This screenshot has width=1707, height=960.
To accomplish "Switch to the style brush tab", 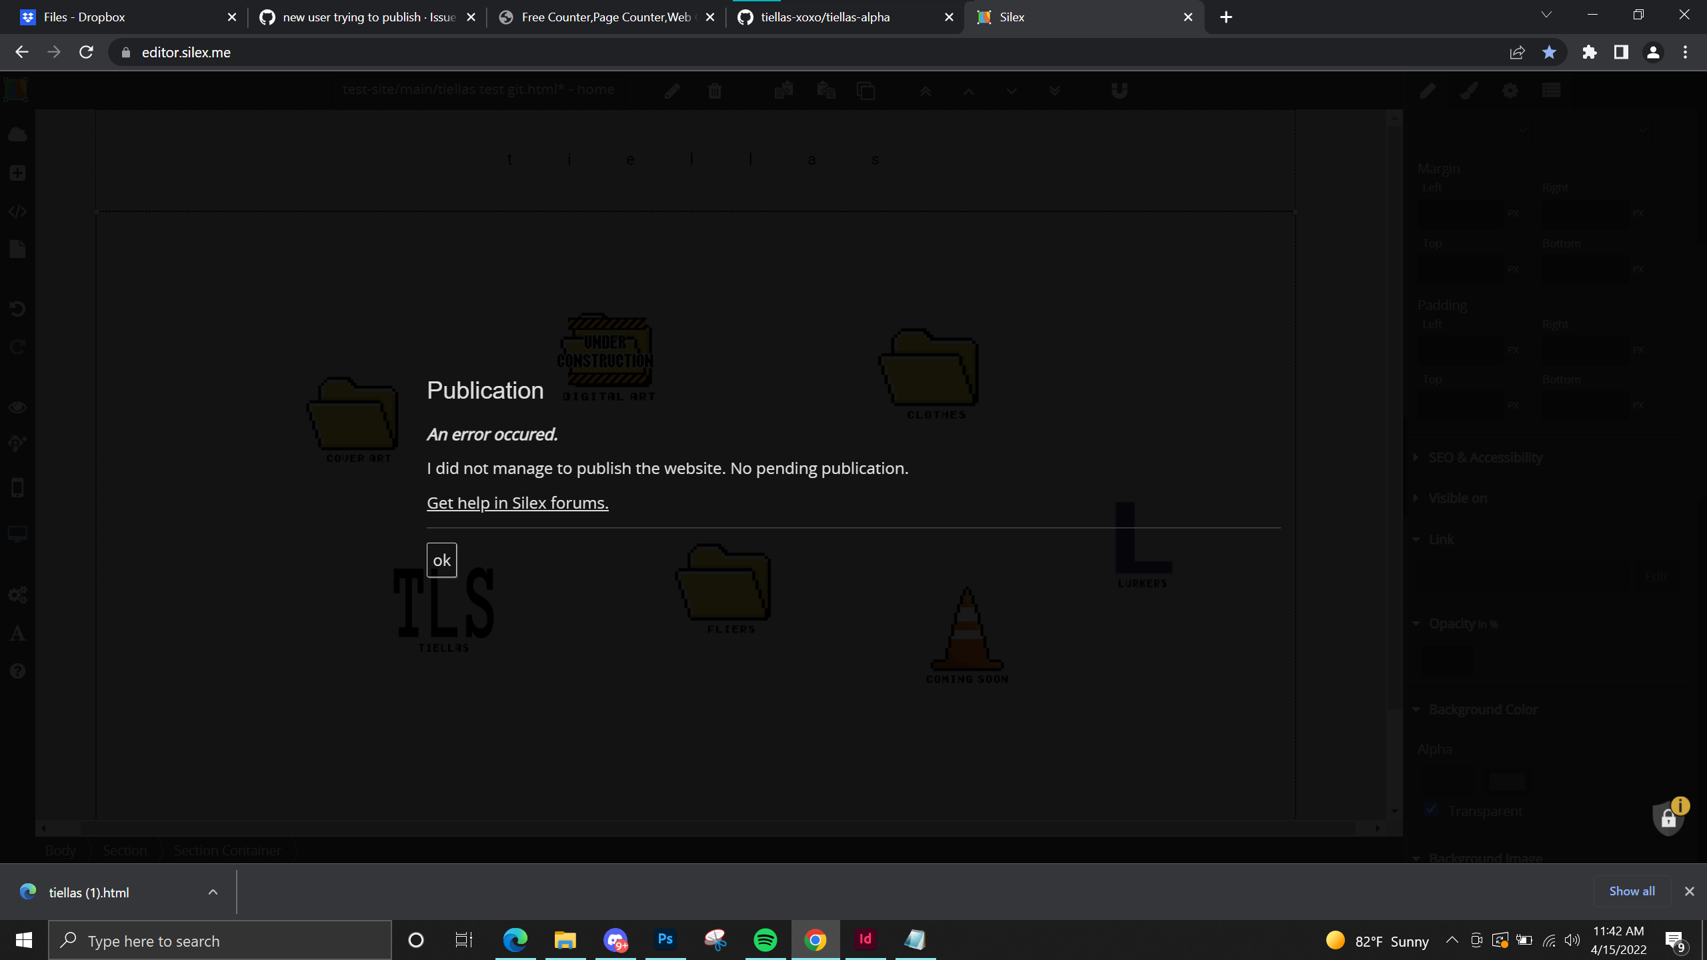I will 1469,91.
